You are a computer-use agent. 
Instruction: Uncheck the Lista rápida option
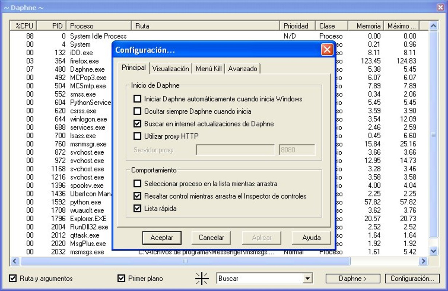[x=137, y=209]
